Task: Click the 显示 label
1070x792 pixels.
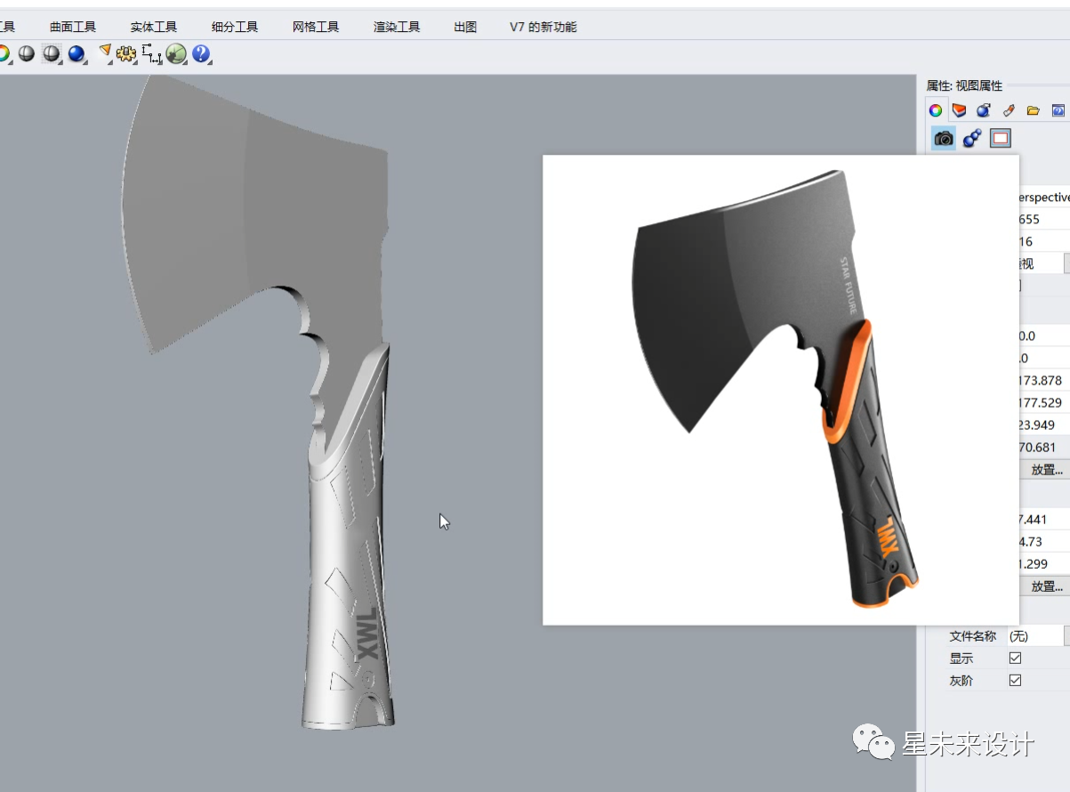Action: click(961, 659)
